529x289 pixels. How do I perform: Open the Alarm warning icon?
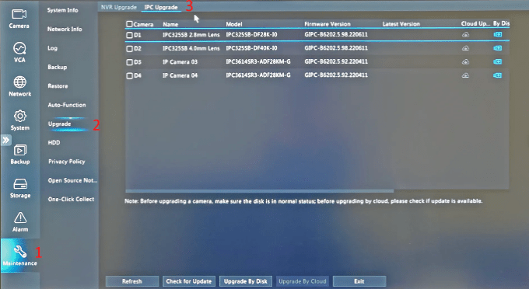[20, 218]
